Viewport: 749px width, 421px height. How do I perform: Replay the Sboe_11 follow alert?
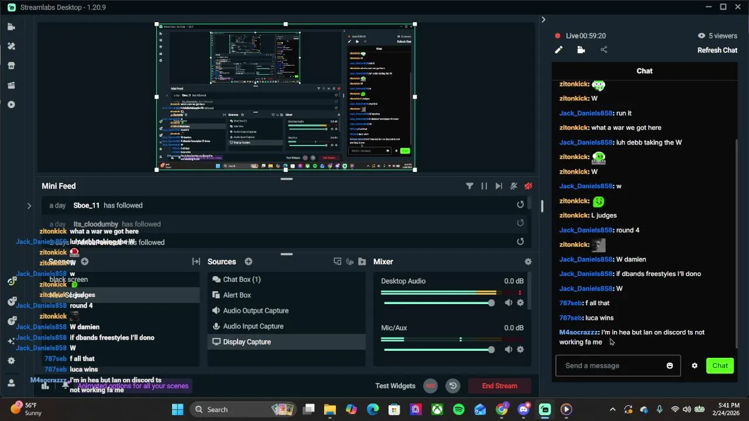520,205
